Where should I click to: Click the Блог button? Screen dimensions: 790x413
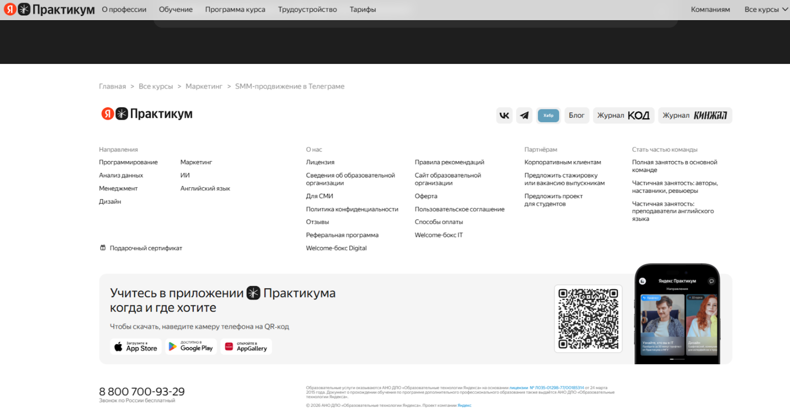(x=576, y=116)
